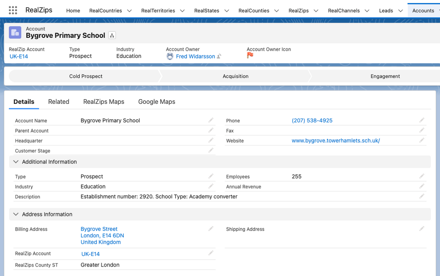The height and width of the screenshot is (276, 440).
Task: Expand the RealZips nav dropdown chevron
Action: (x=316, y=11)
